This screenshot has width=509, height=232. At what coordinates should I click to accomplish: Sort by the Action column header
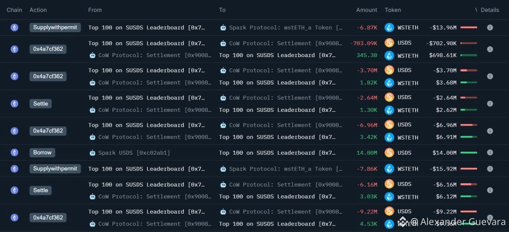point(38,10)
